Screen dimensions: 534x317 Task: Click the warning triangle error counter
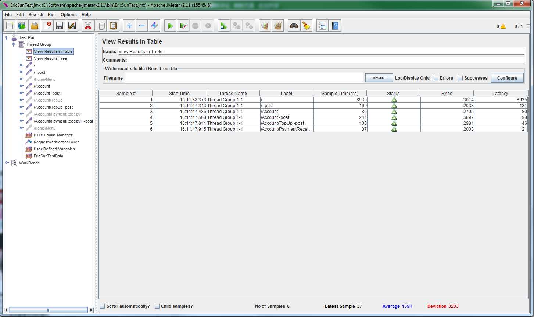pos(503,26)
